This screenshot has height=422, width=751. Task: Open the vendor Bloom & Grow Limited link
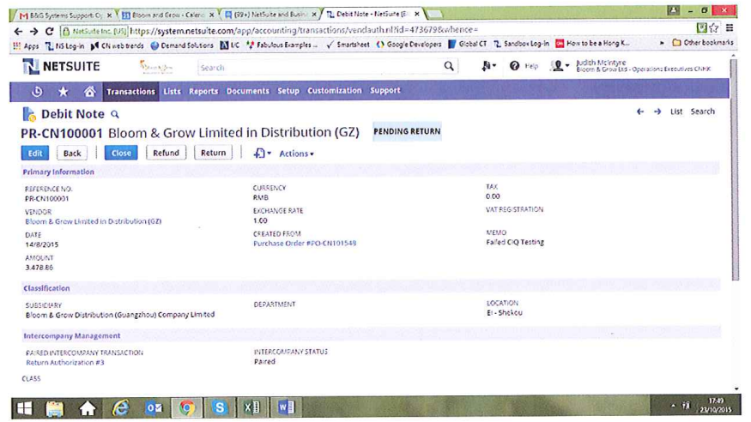(x=93, y=221)
